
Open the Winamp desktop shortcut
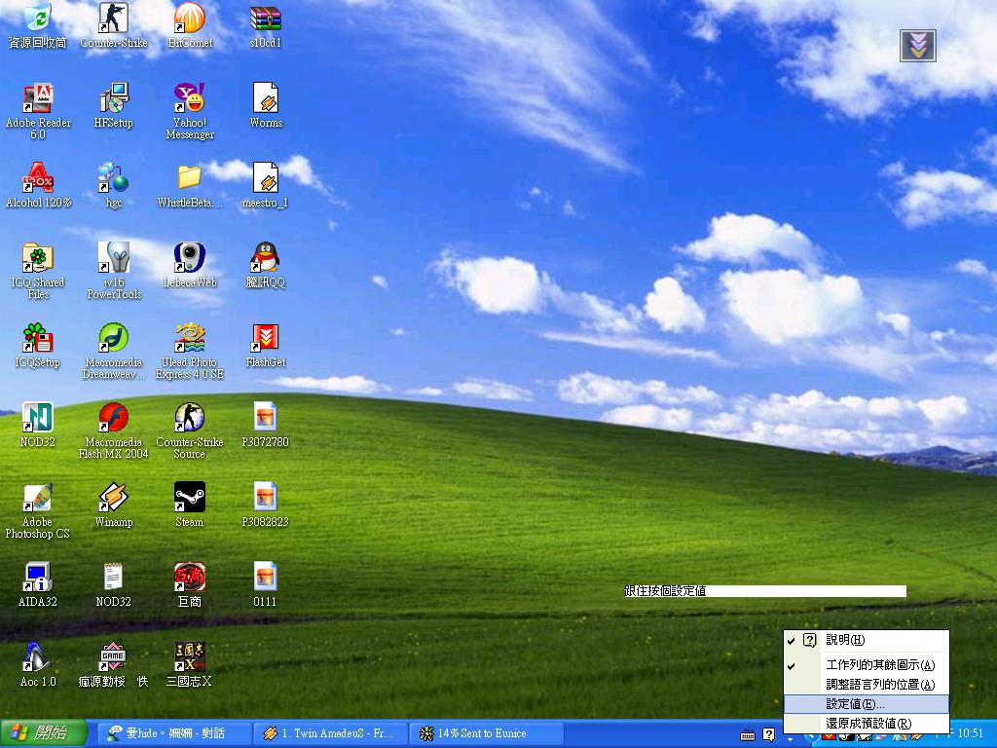(114, 505)
